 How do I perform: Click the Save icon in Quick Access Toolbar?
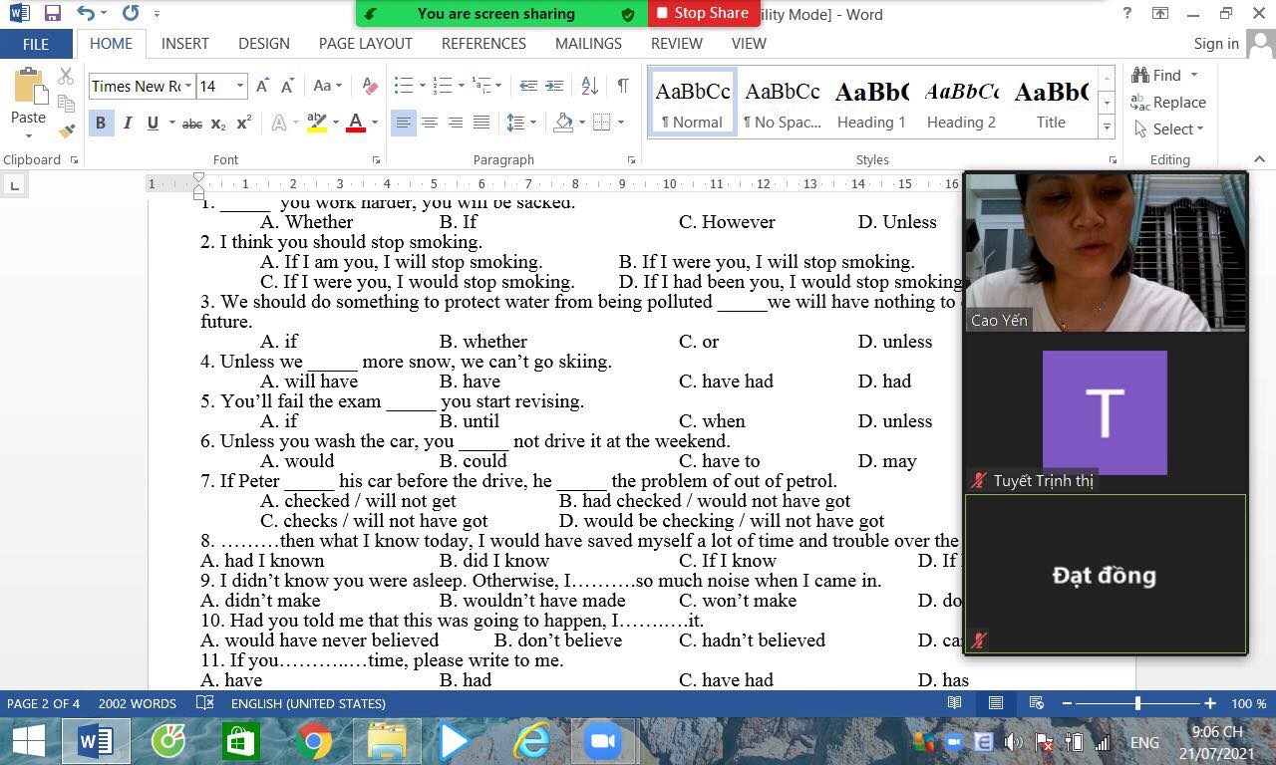coord(52,13)
